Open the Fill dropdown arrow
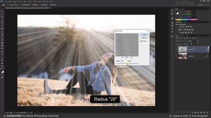211x118 pixels. (197, 44)
